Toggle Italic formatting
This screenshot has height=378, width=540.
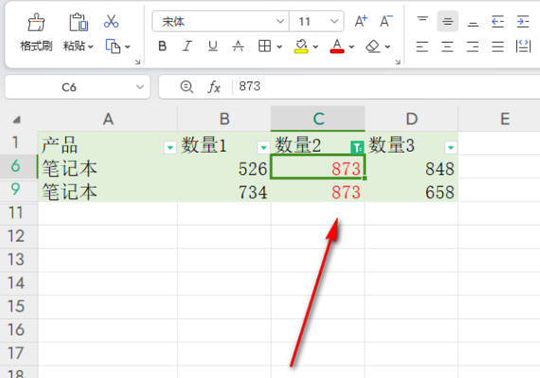click(x=187, y=46)
